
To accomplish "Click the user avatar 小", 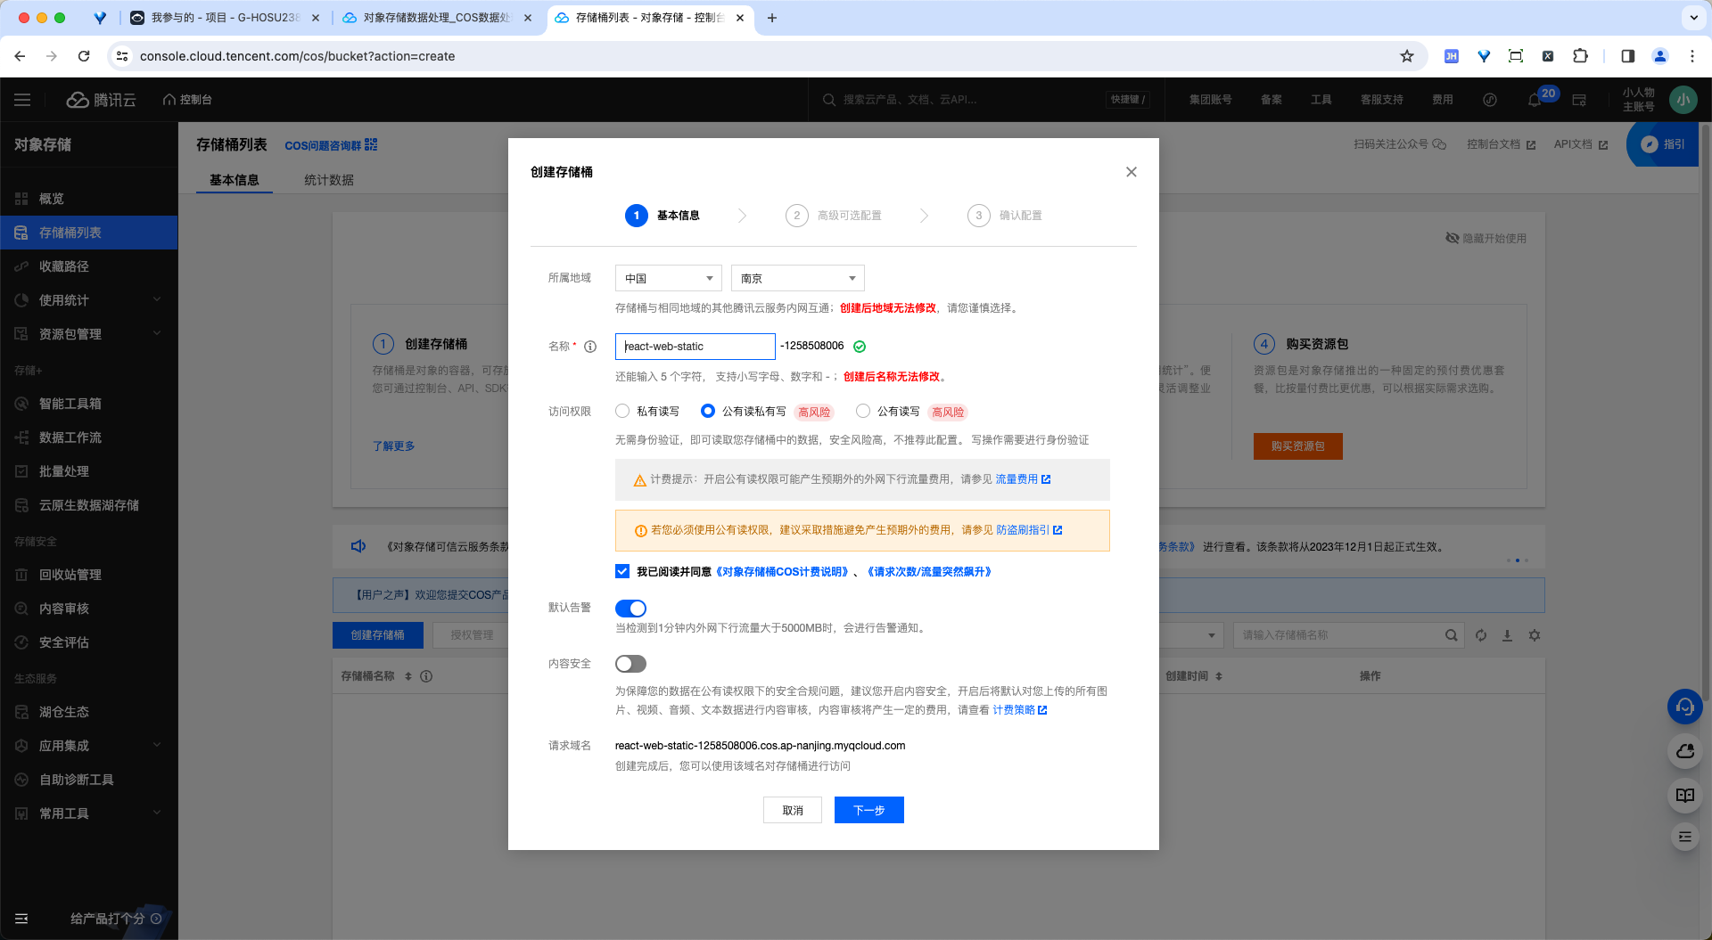I will point(1683,100).
